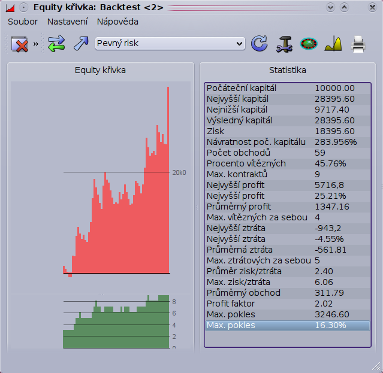Select the Počáteční kapitál row
Viewport: 383px width, 373px height.
[x=288, y=88]
